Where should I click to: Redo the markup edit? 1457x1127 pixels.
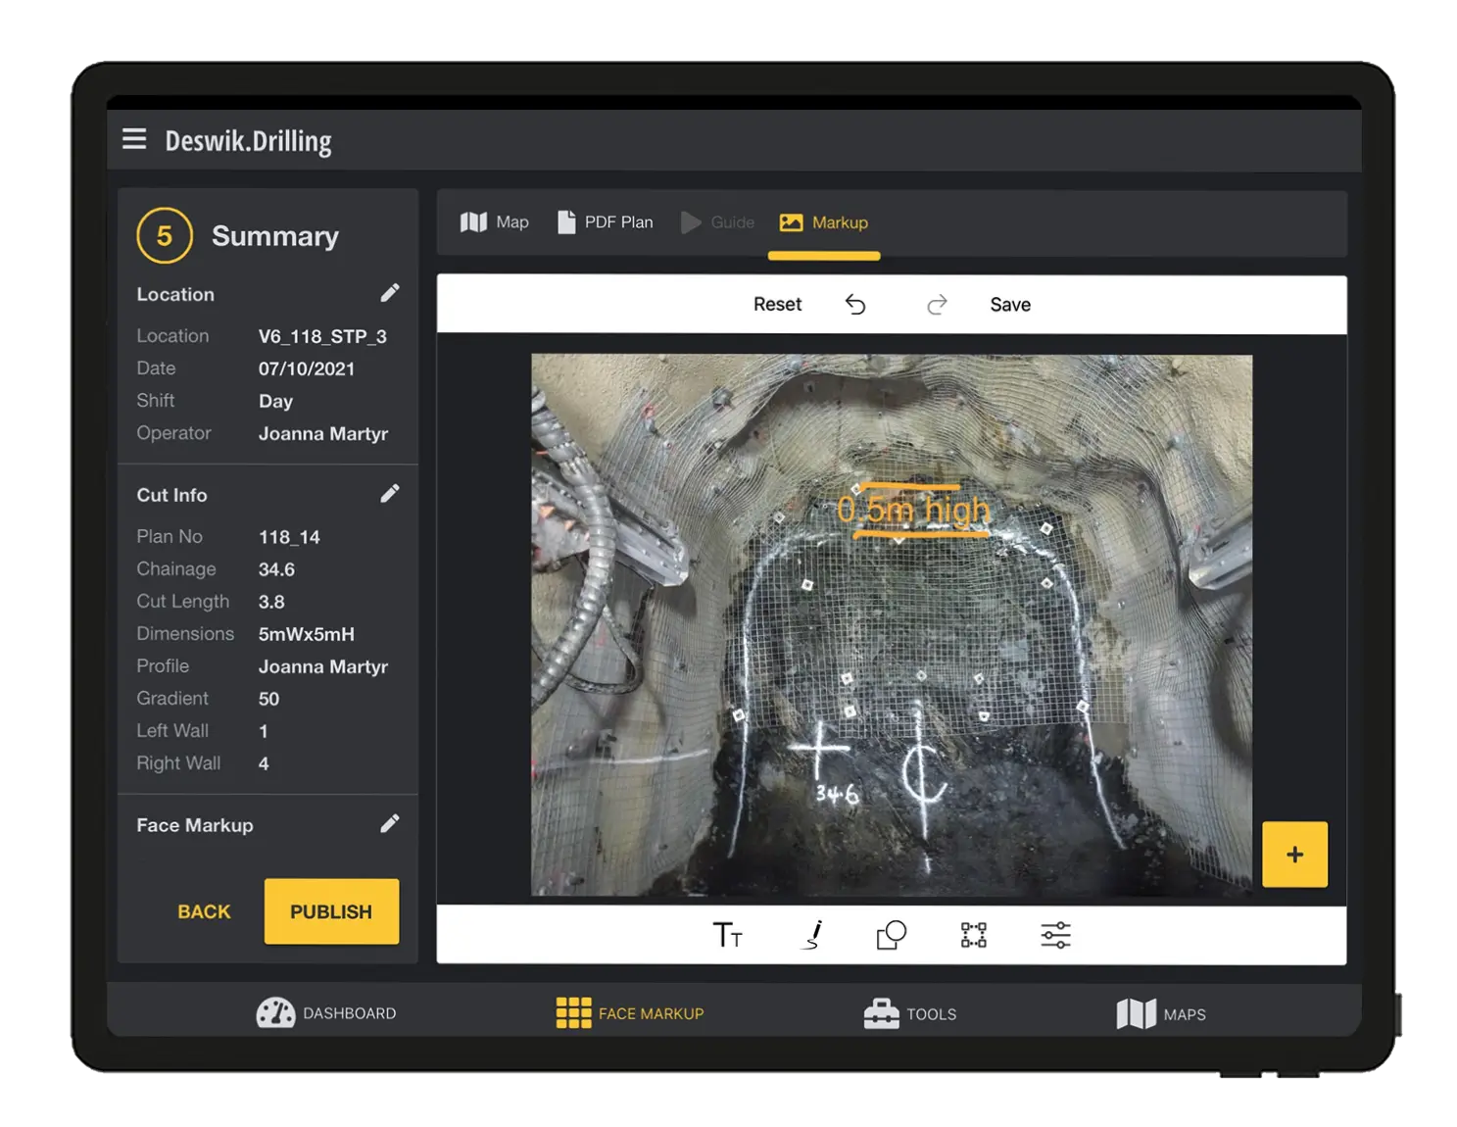click(x=937, y=304)
